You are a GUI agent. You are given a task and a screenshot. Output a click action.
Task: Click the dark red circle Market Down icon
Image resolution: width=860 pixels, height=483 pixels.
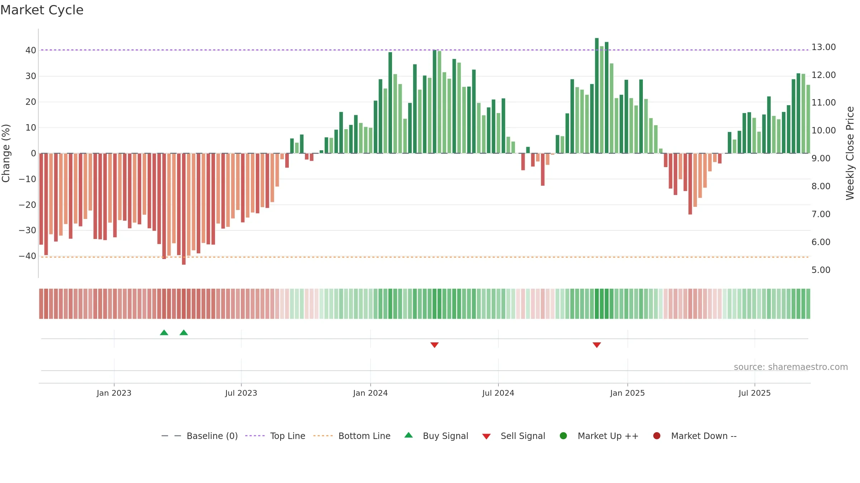pos(657,436)
